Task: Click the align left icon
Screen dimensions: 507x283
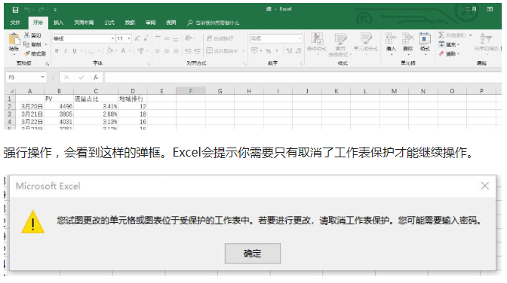Action: [x=158, y=51]
